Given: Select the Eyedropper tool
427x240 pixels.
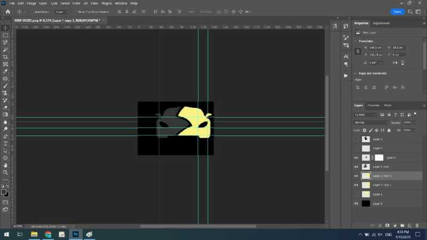Looking at the screenshot, I should 5,71.
